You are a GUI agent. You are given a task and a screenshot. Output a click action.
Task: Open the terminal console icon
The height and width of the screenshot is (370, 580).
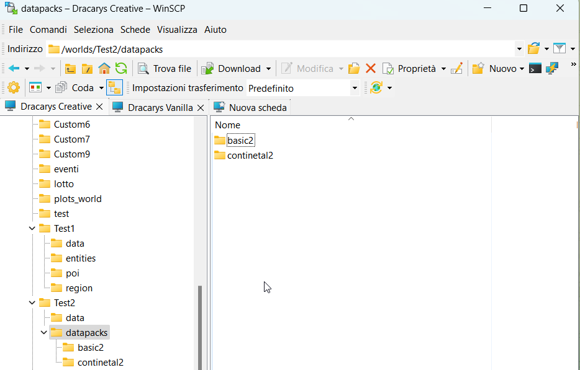coord(535,69)
